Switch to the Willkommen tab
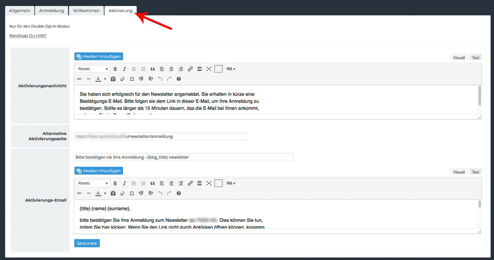 point(86,11)
